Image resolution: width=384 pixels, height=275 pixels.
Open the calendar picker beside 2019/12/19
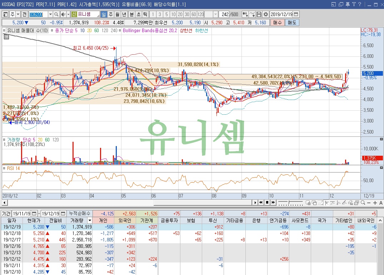click(296, 14)
